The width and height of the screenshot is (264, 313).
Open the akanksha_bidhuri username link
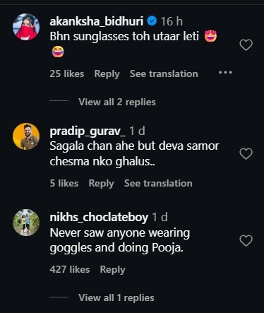click(x=97, y=21)
